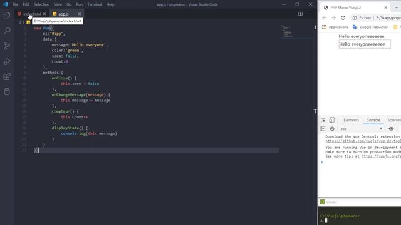Click the Hello everyoneeeeeee text input
This screenshot has width=401, height=225.
[x=365, y=44]
